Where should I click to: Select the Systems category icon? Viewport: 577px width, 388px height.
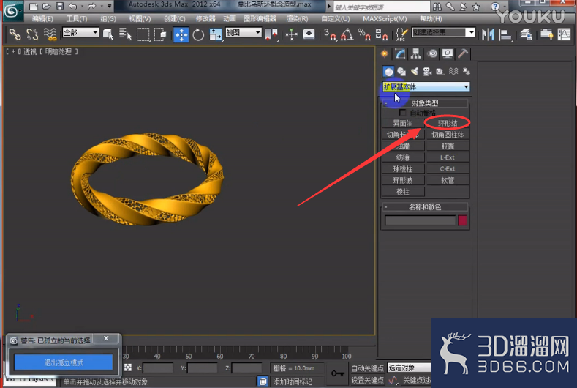pyautogui.click(x=467, y=72)
